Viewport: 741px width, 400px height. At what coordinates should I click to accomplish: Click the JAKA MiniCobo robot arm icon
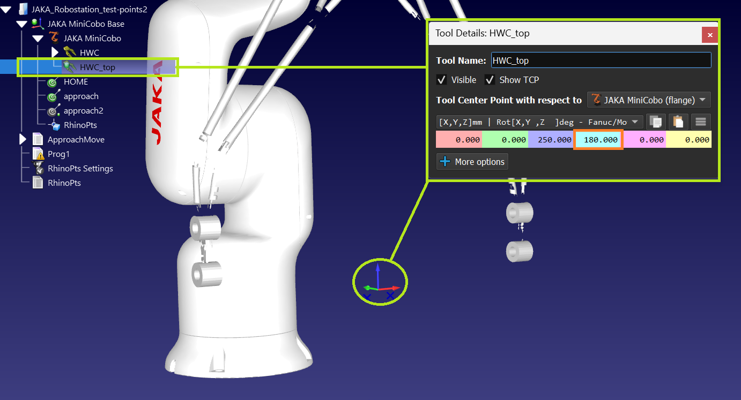click(x=54, y=38)
